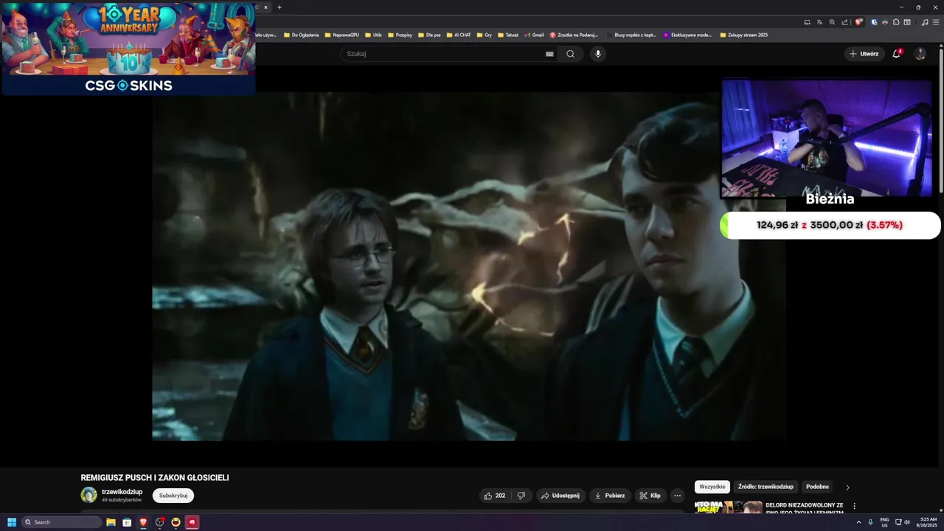Screen dimensions: 944x531
Task: Dislike the video with thumbs down
Action: [x=521, y=496]
